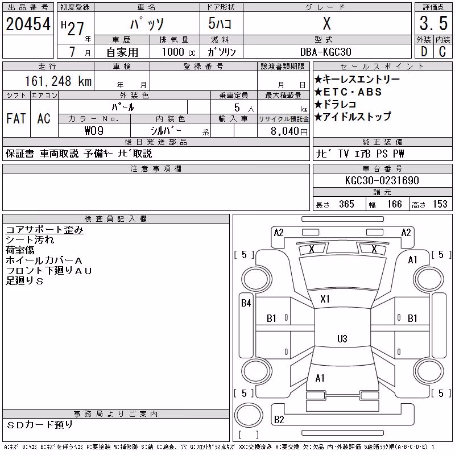The height and width of the screenshot is (455, 455).
Task: Click the length value 365
Action: coord(346,204)
